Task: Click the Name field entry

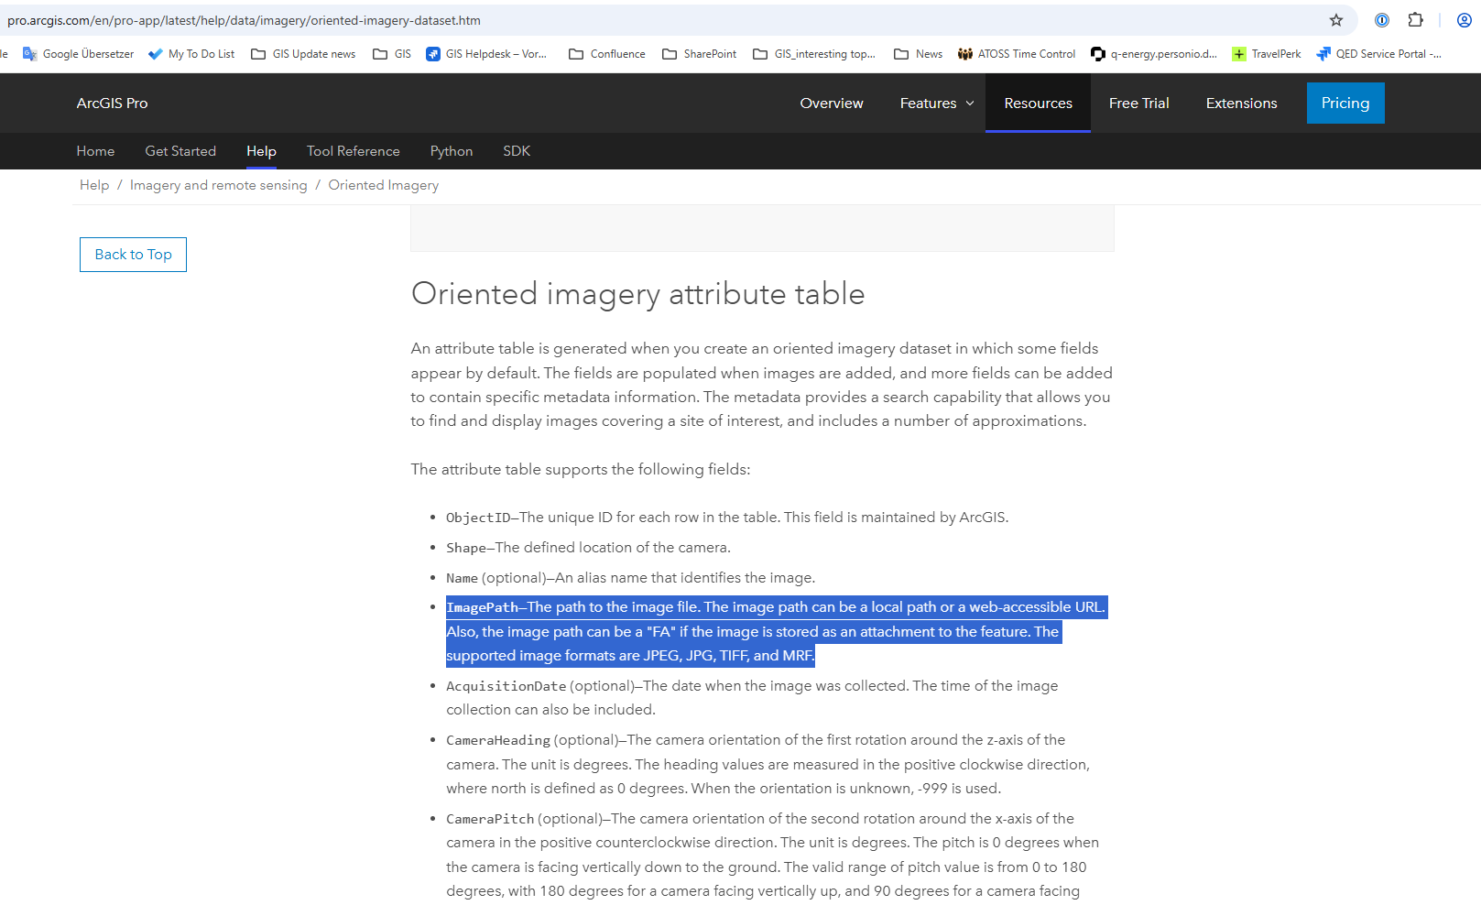Action: [x=462, y=578]
